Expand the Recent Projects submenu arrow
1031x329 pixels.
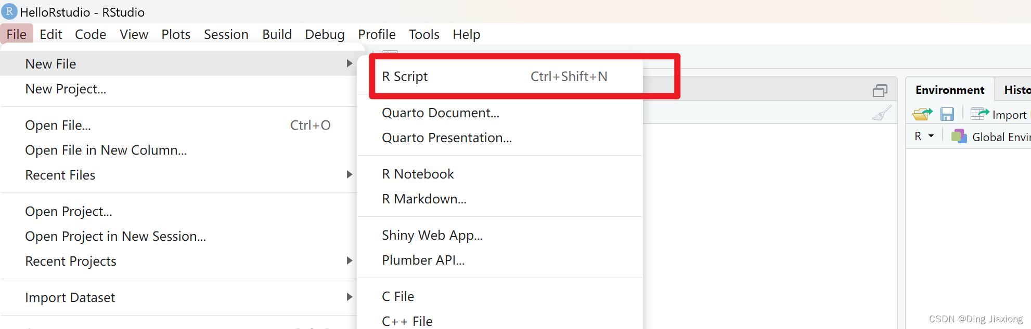[x=350, y=261]
